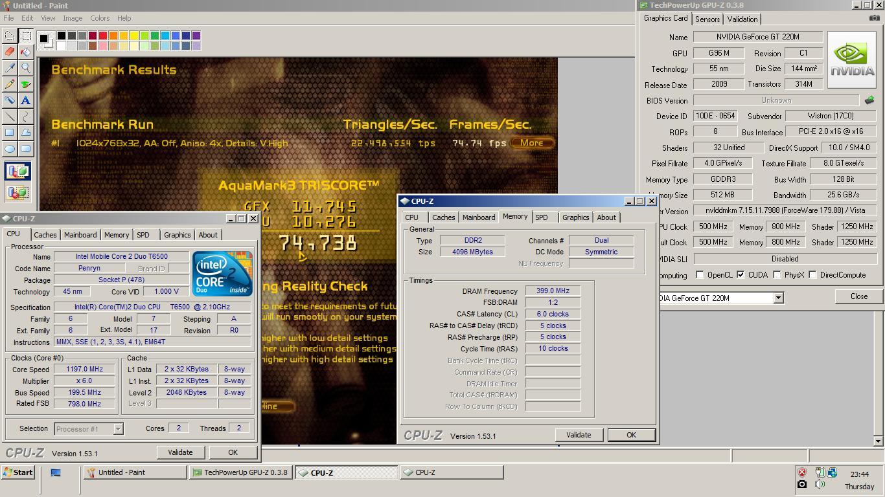Choose the Rounded Rectangle tool

(26, 148)
